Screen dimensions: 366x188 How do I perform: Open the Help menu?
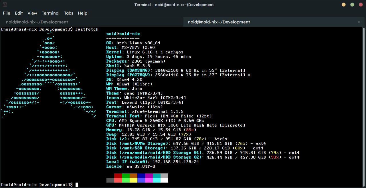click(x=82, y=13)
